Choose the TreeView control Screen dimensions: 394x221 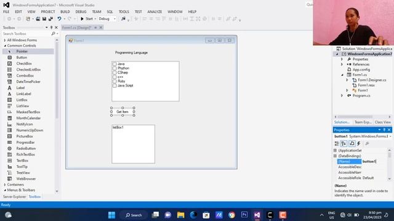click(23, 173)
